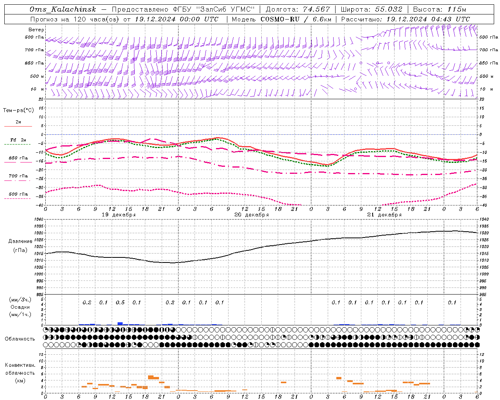Click the Конвективн. label of convective panel
The width and height of the screenshot is (500, 400).
pyautogui.click(x=20, y=365)
